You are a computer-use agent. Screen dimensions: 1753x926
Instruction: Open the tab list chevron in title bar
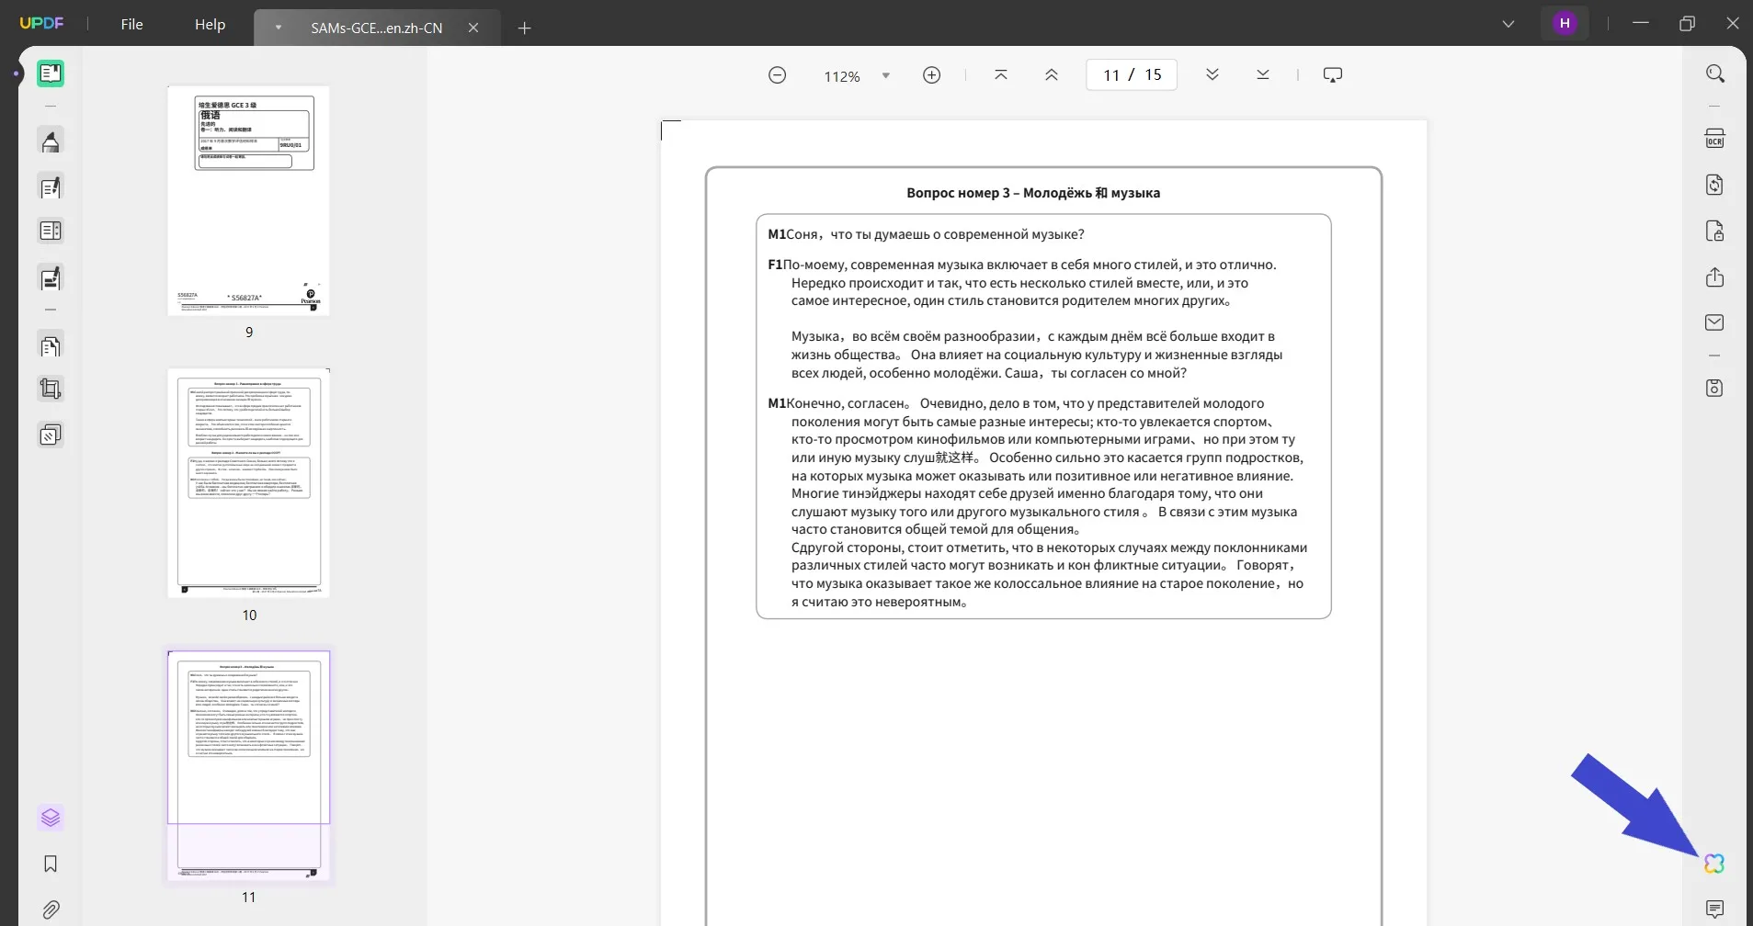(1508, 24)
